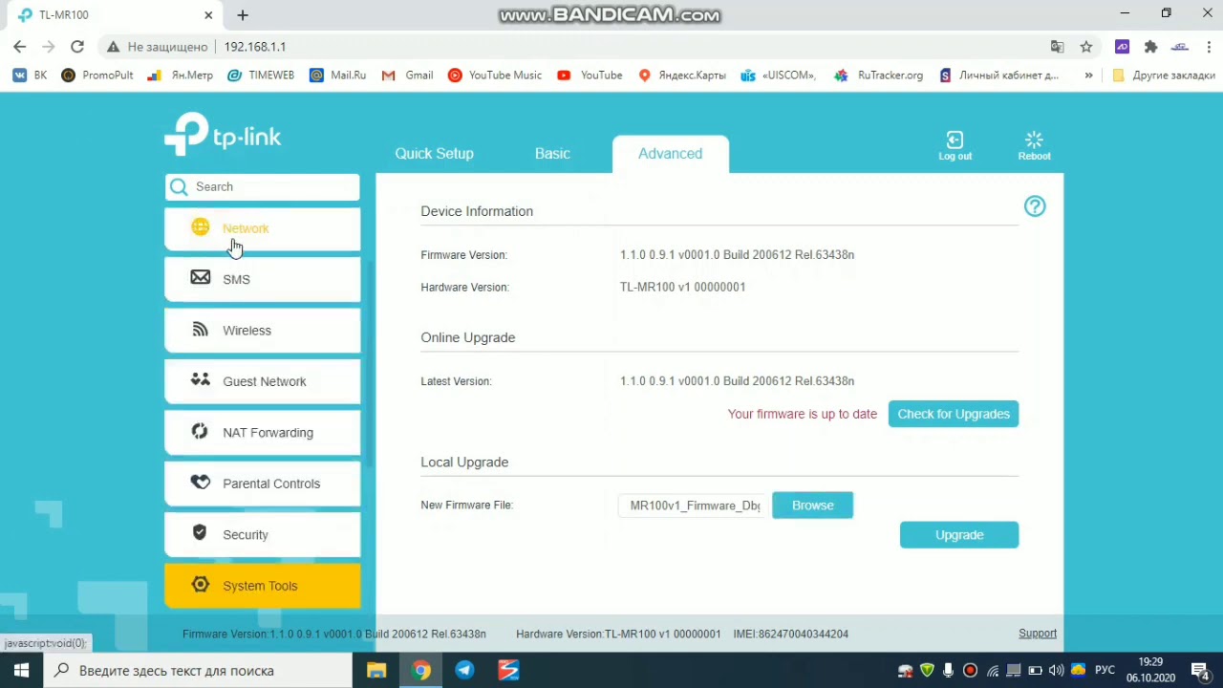This screenshot has width=1223, height=688.
Task: Select the System Tools menu item
Action: pyautogui.click(x=263, y=586)
